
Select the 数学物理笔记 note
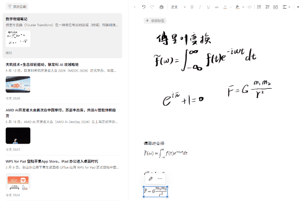pyautogui.click(x=62, y=36)
